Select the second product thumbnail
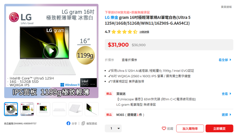The height and width of the screenshot is (134, 234). [27, 109]
